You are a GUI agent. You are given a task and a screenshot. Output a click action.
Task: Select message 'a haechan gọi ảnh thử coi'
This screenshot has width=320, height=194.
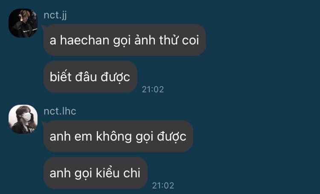point(125,40)
